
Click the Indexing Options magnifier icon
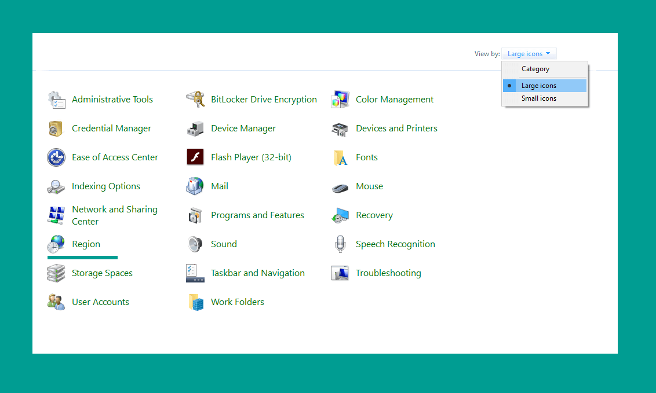[x=56, y=186]
